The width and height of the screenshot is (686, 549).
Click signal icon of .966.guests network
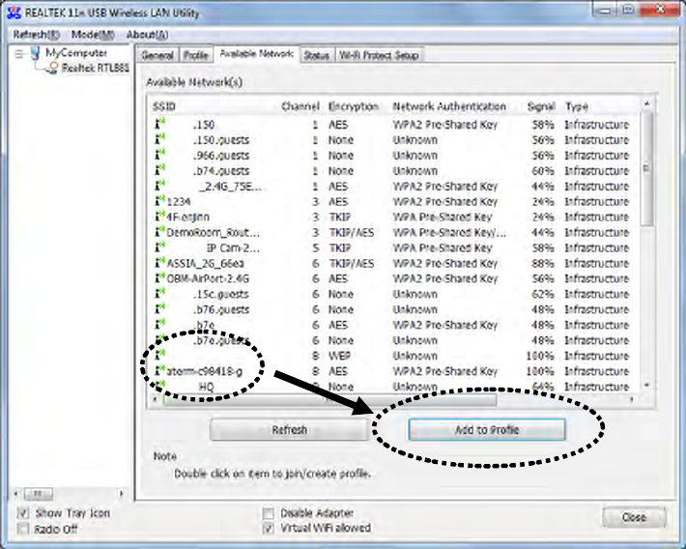click(x=160, y=155)
